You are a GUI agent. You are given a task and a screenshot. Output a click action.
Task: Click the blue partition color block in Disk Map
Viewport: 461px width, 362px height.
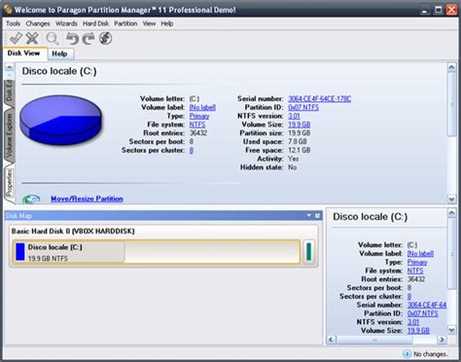[x=20, y=252]
